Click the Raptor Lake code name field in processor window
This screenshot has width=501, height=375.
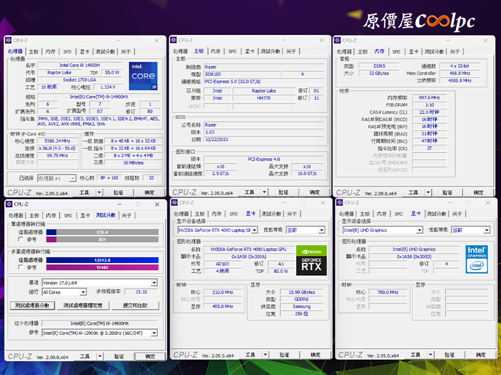(59, 72)
